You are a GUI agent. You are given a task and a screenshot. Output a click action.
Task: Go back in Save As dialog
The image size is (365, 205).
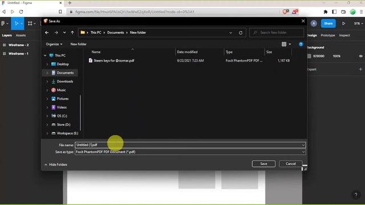click(x=47, y=32)
